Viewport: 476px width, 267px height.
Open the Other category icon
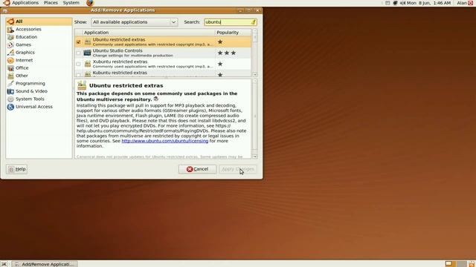pyautogui.click(x=10, y=76)
